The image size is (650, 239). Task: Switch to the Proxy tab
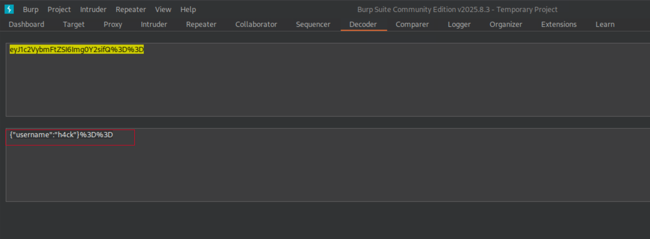point(113,24)
